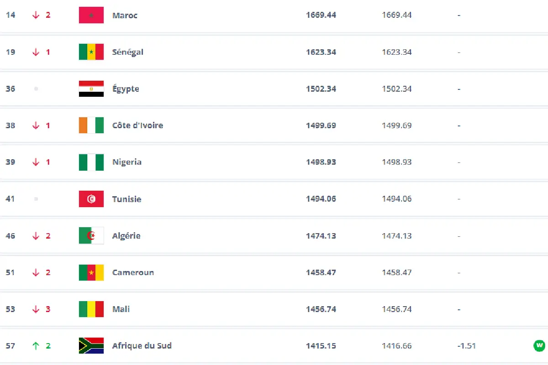Click the -1.51 points change value
This screenshot has height=365, width=548.
click(x=466, y=346)
